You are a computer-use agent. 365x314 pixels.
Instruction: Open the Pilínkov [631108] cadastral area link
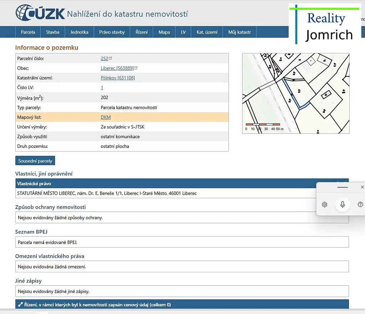click(x=118, y=78)
